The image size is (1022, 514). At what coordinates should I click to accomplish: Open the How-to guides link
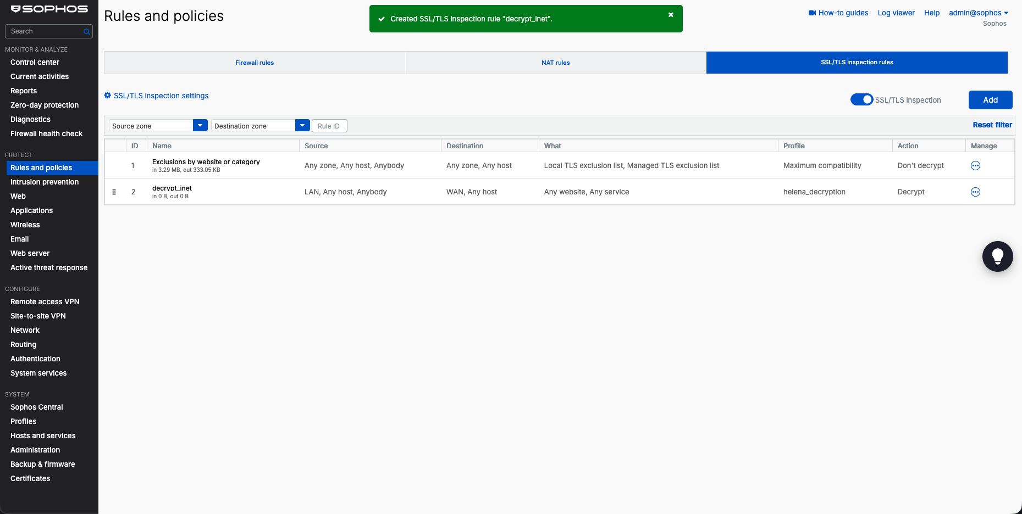click(843, 13)
